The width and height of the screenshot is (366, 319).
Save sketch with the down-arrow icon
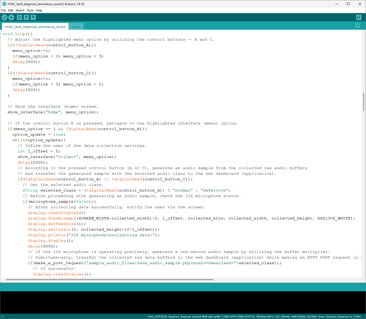(33, 17)
